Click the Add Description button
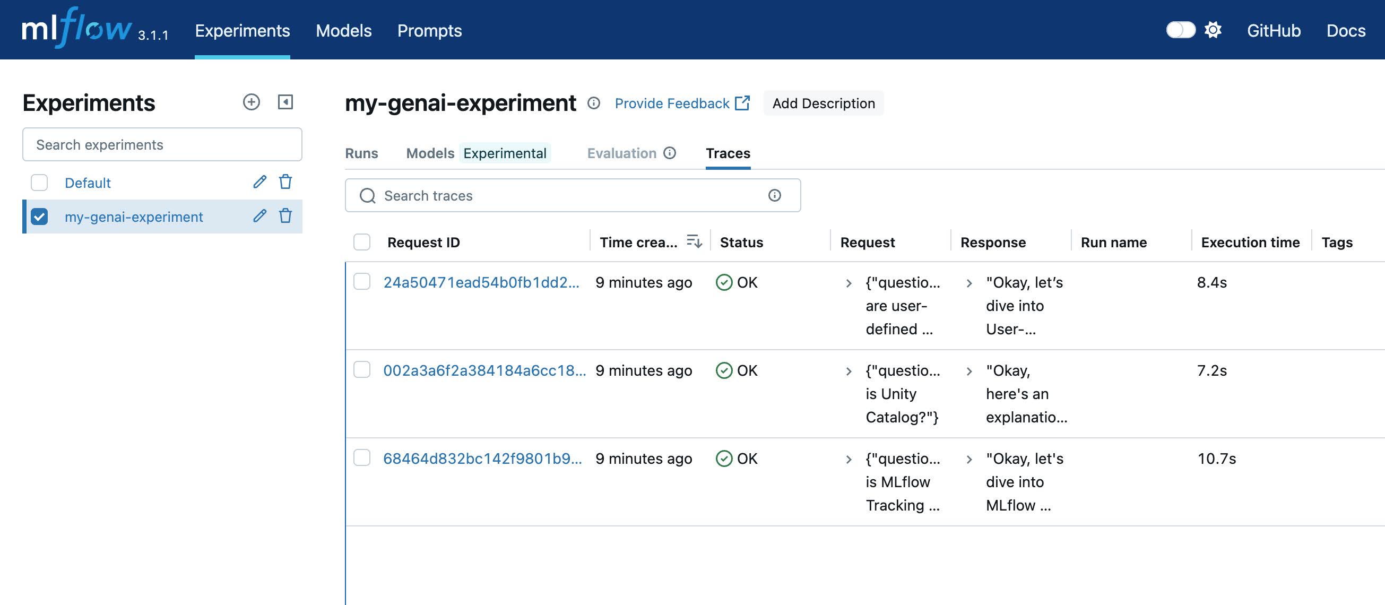 pos(823,103)
